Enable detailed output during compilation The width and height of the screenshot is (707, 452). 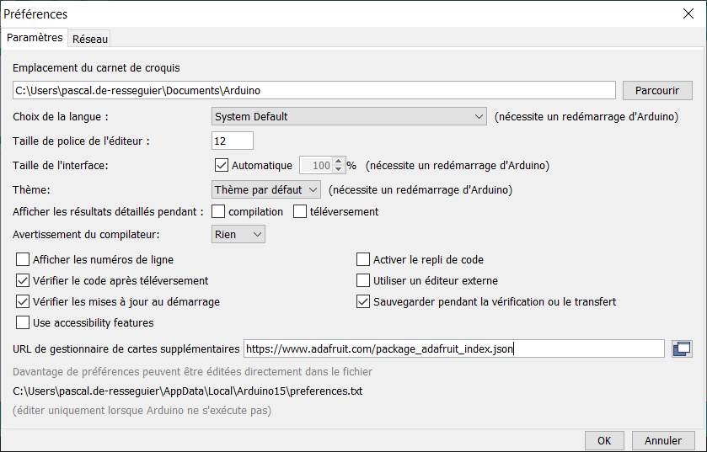click(x=218, y=211)
